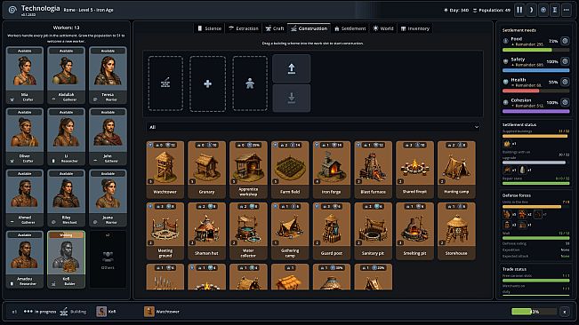
Task: Open Cohesion need settings icon
Action: (x=565, y=102)
